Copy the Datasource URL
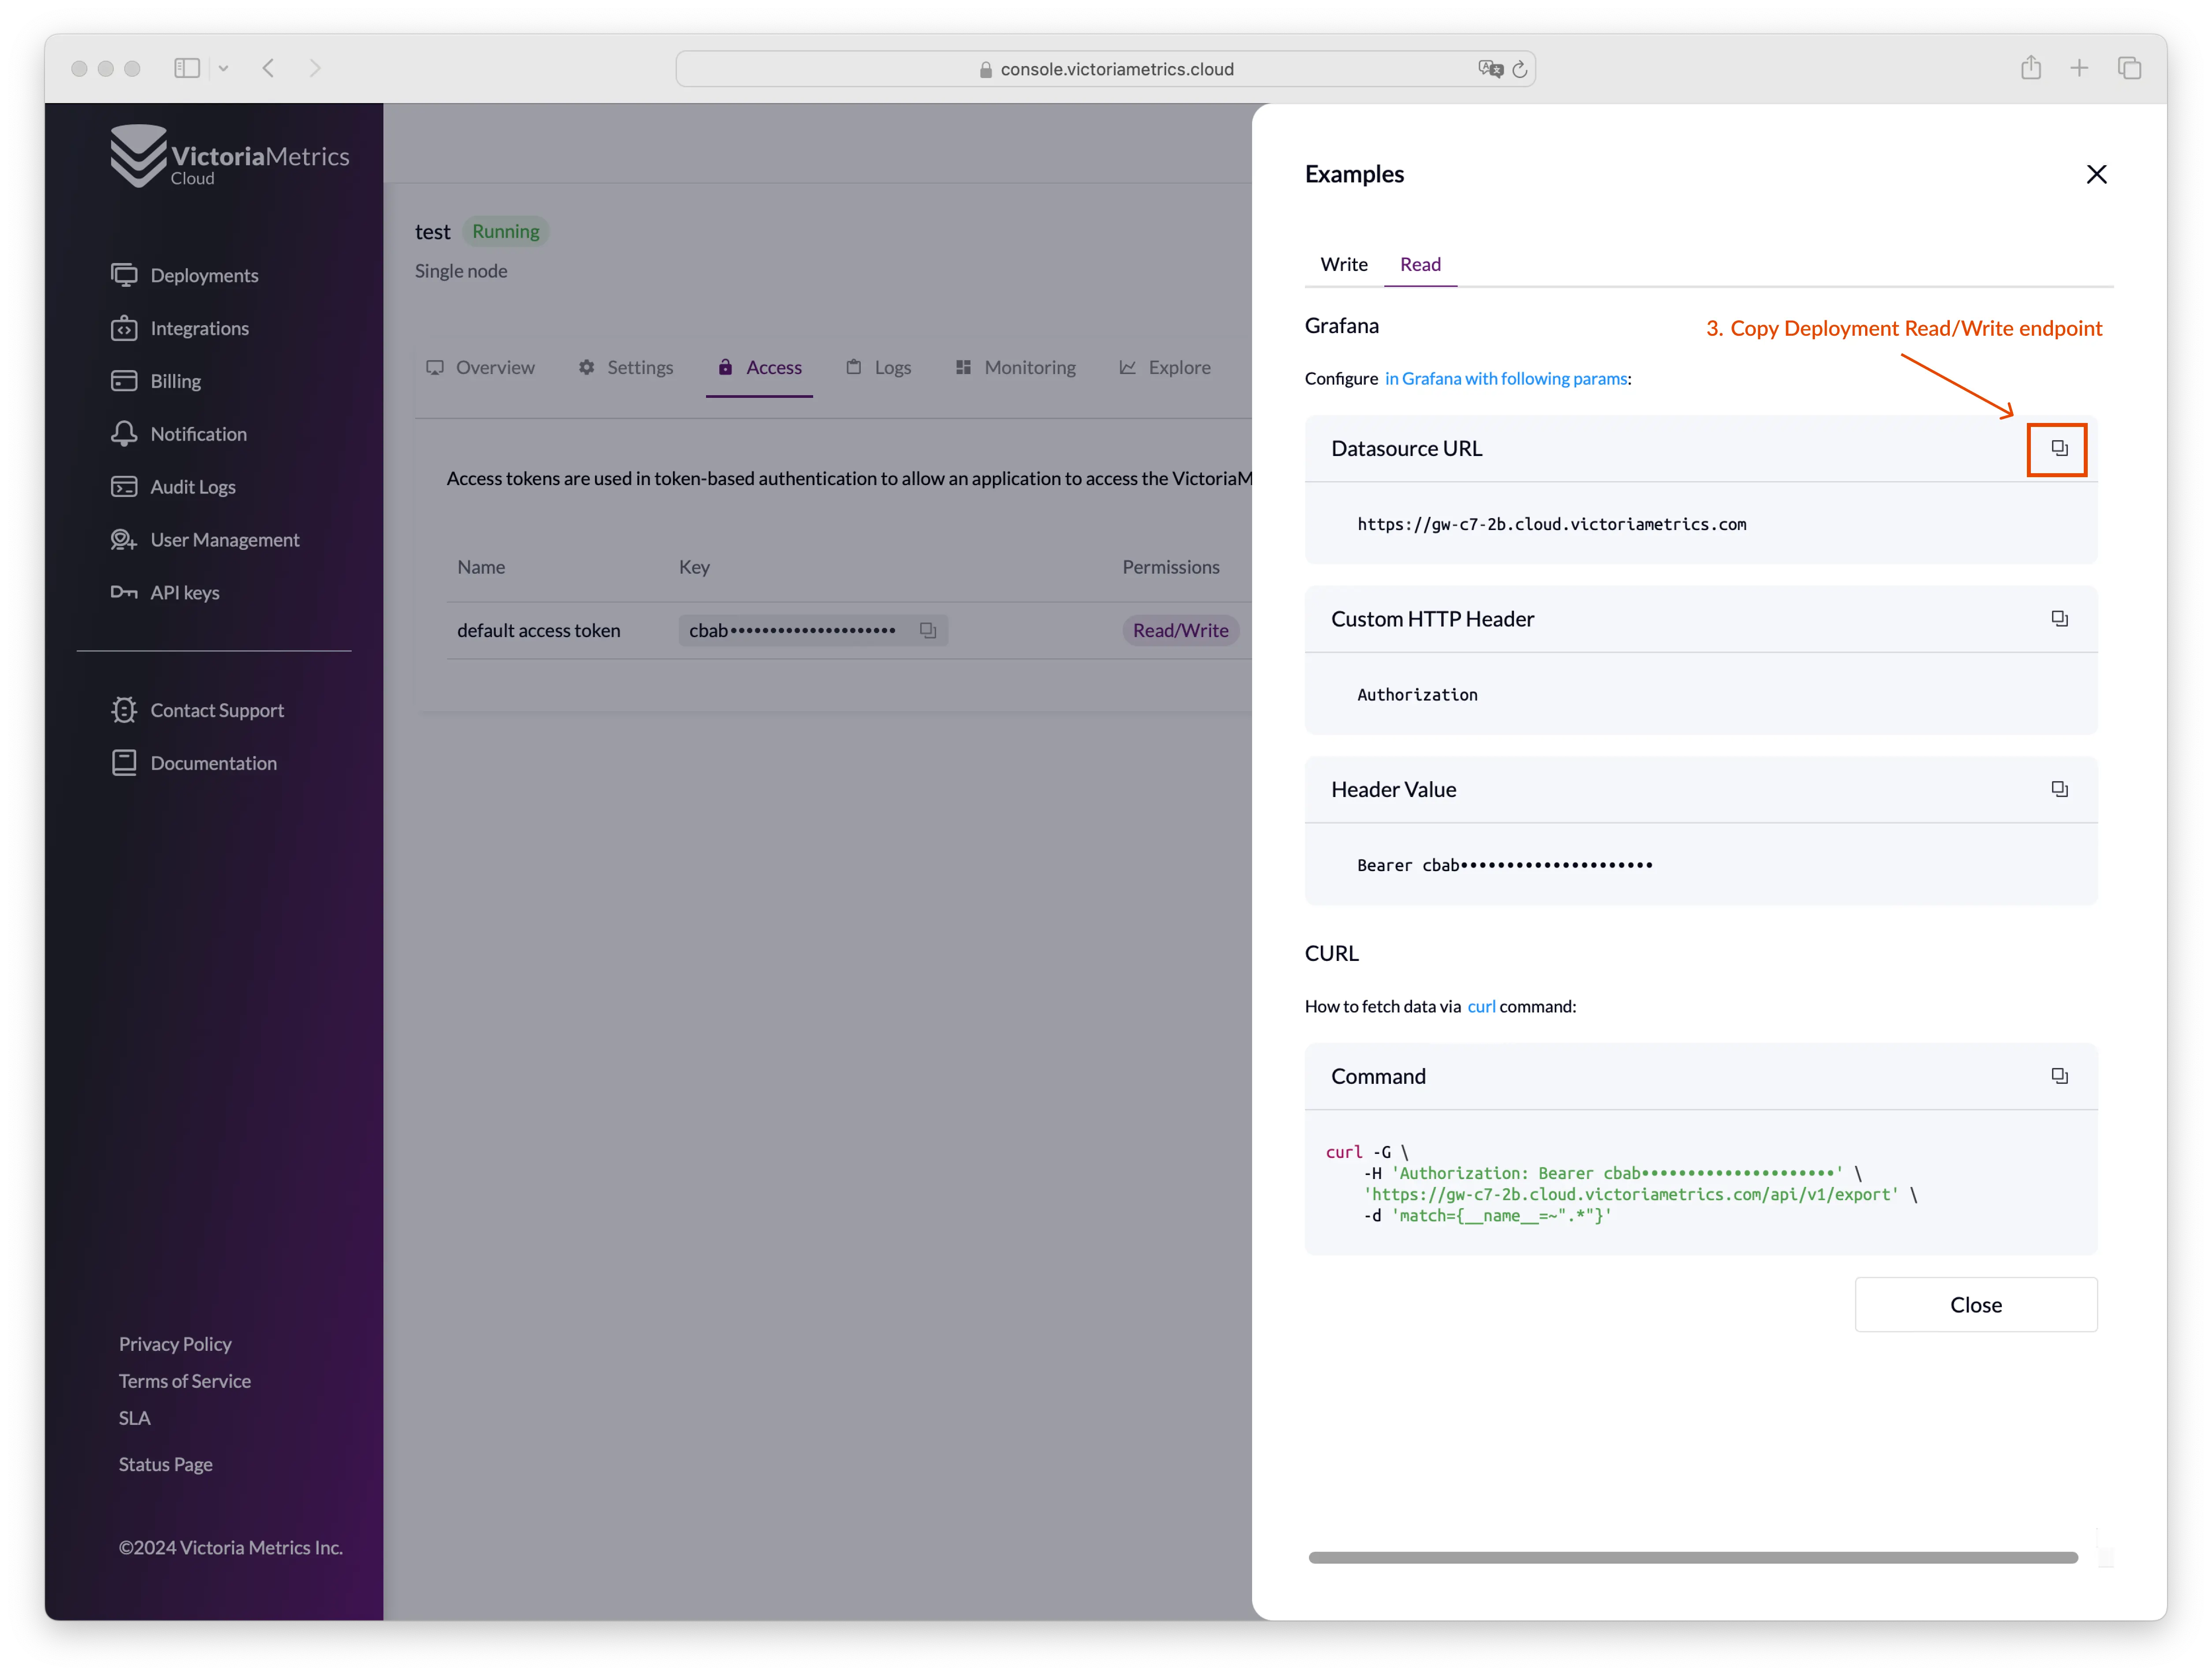 point(2059,449)
